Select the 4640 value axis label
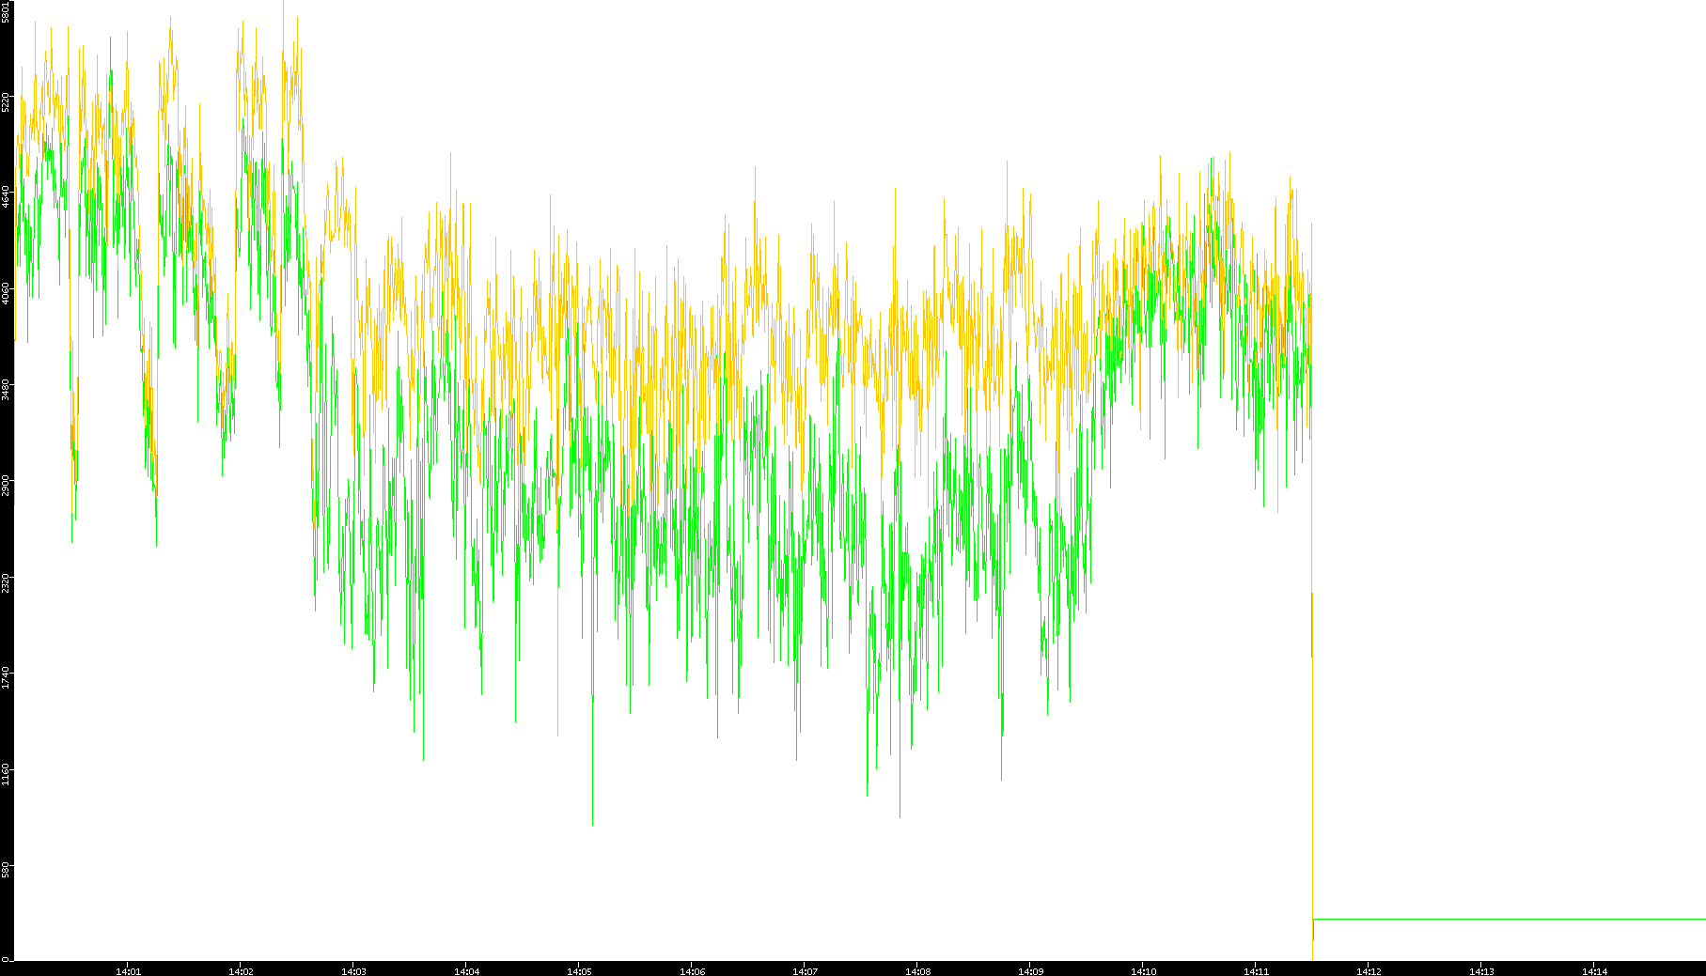 pos(7,197)
